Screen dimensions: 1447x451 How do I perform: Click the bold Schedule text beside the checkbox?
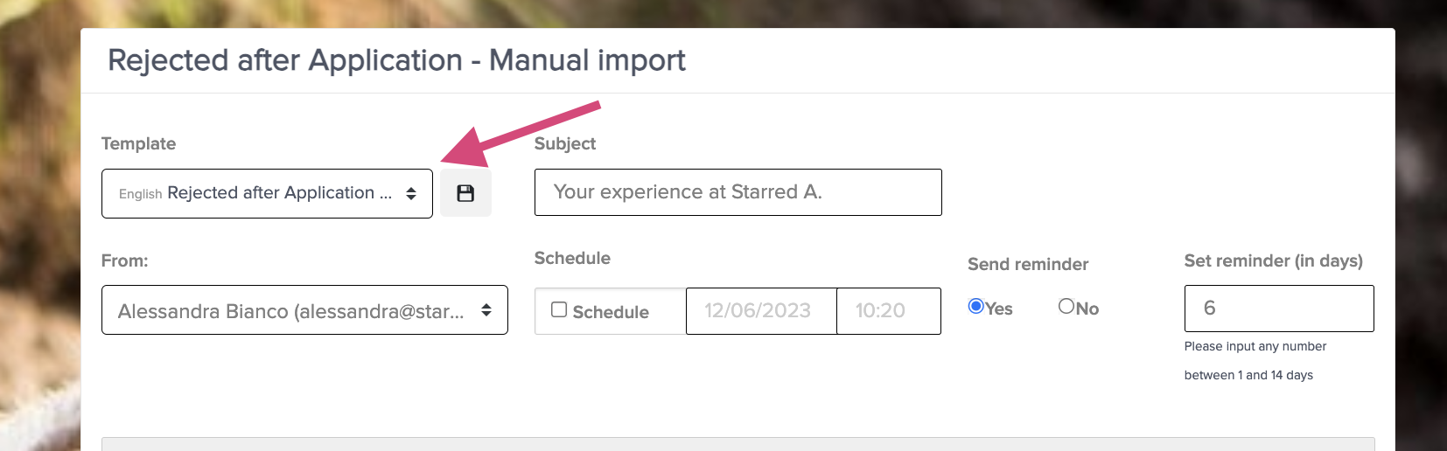pyautogui.click(x=611, y=312)
